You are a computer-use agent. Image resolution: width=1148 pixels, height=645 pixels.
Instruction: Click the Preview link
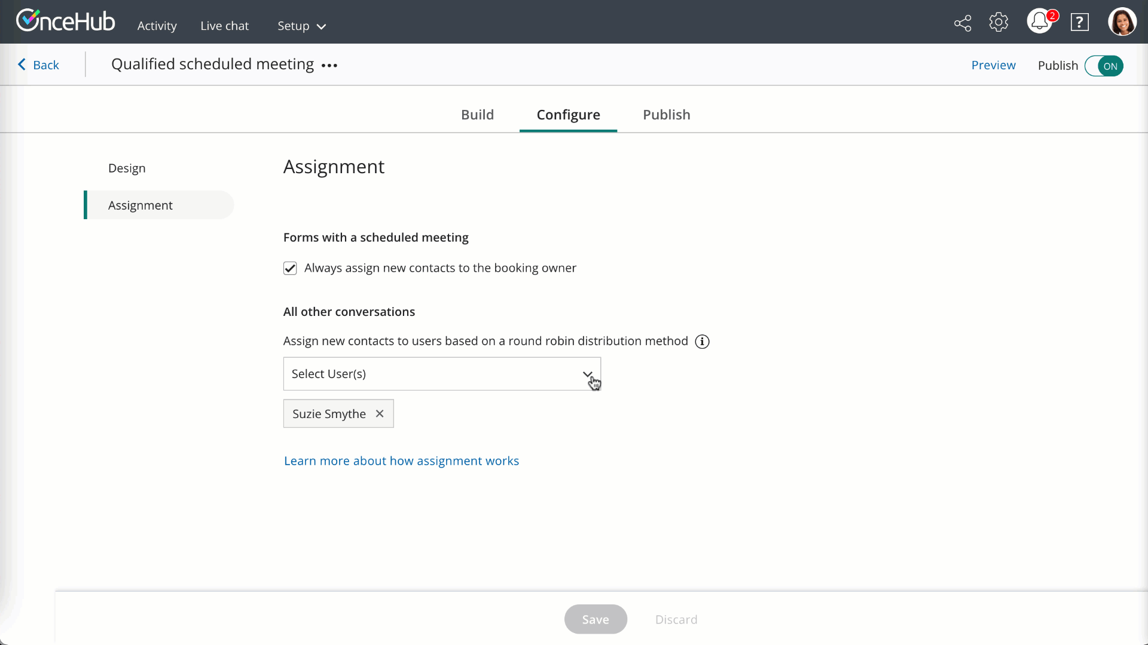pos(993,65)
